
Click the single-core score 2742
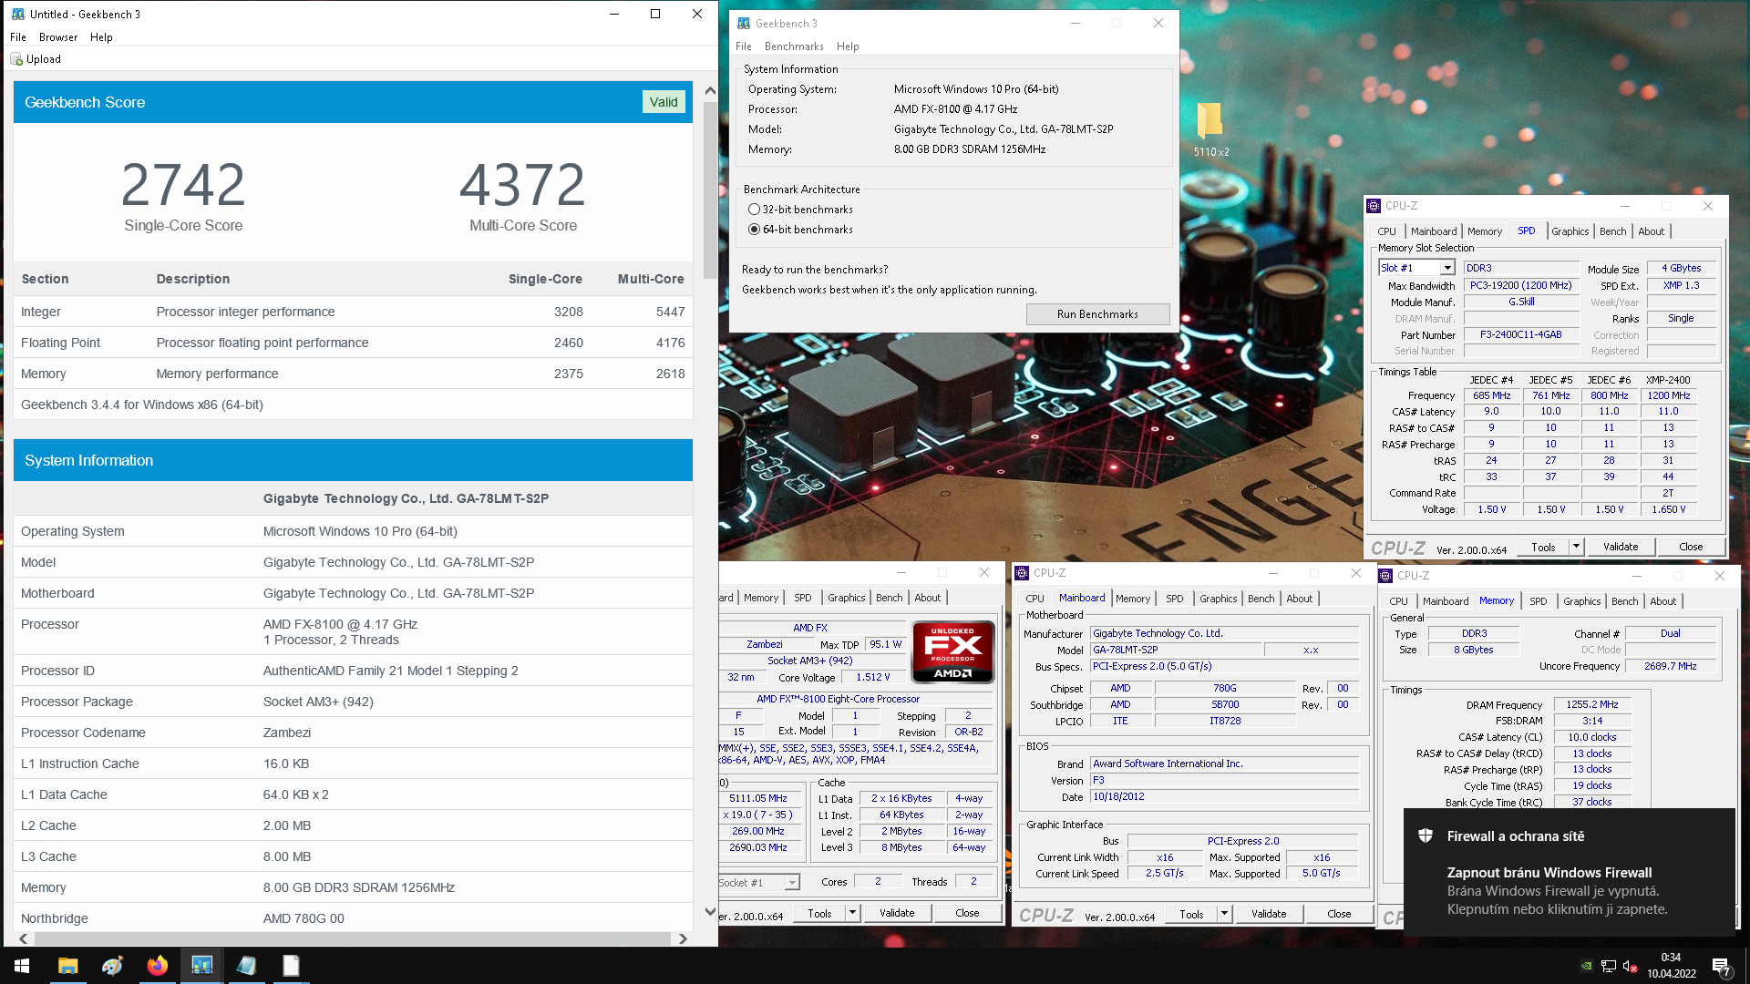click(x=183, y=185)
